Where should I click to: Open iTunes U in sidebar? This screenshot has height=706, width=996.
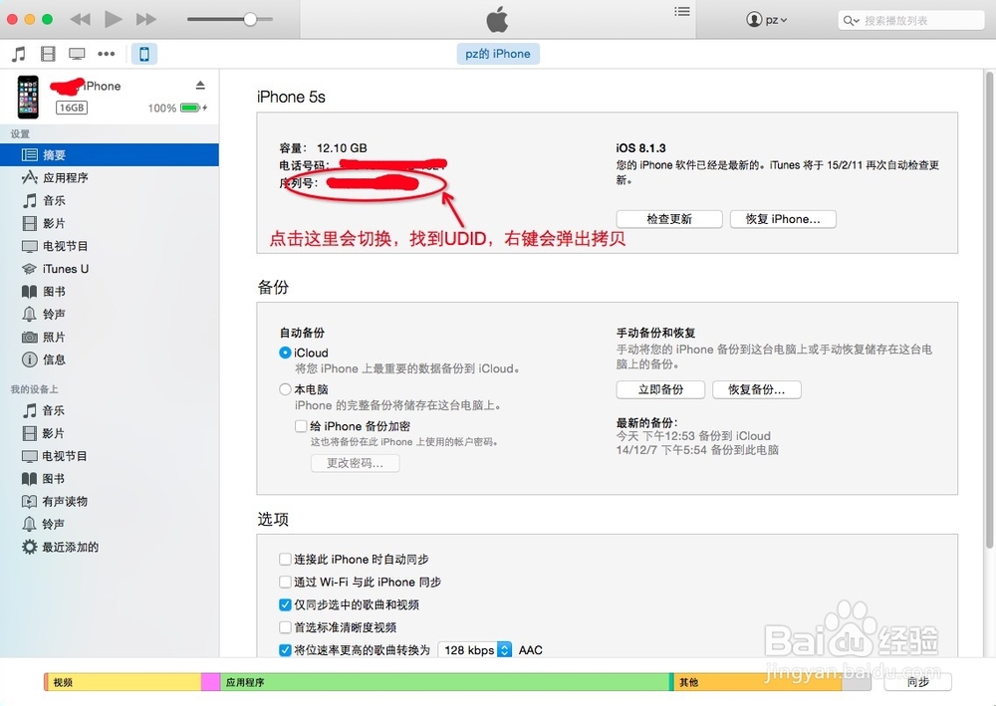110,269
